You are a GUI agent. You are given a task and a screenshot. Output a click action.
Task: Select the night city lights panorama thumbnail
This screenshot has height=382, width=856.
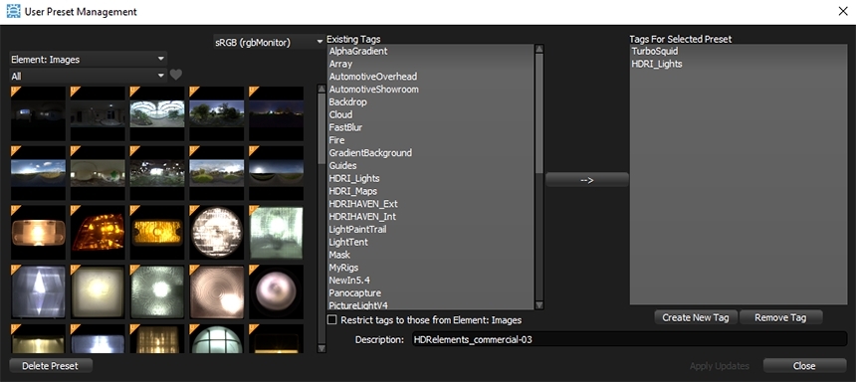point(277,113)
